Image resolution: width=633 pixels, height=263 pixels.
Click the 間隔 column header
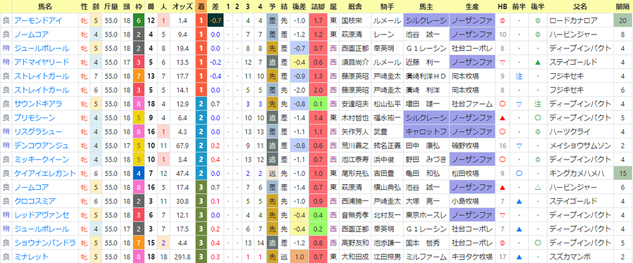(x=623, y=6)
